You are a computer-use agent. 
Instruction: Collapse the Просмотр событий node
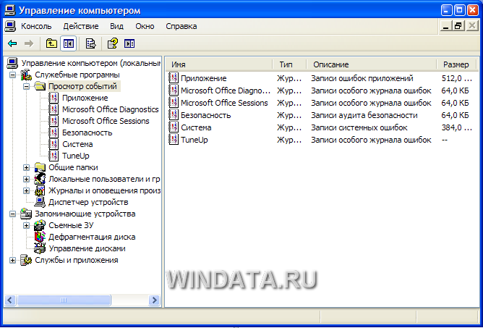pyautogui.click(x=26, y=86)
